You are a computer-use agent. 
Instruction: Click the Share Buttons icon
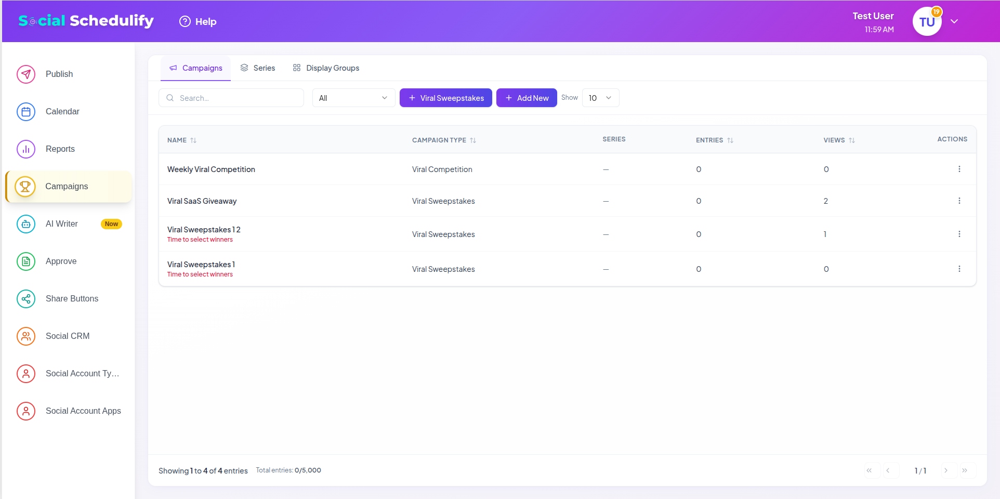[x=26, y=299]
